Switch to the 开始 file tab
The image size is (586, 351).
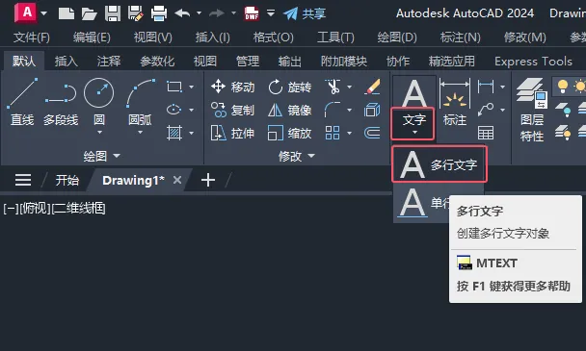[x=67, y=181]
